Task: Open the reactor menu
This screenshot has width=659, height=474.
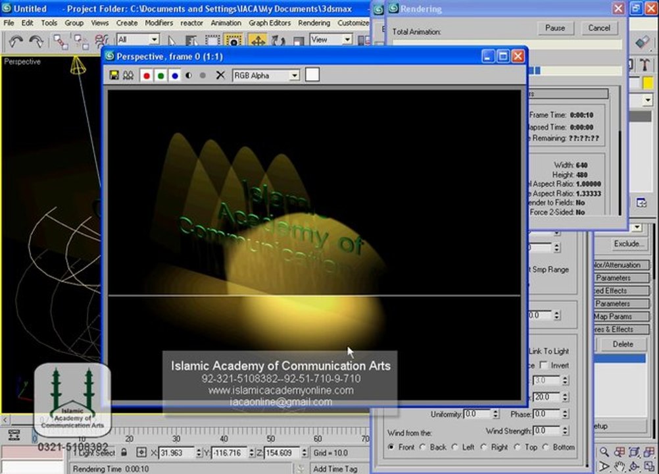Action: point(191,22)
